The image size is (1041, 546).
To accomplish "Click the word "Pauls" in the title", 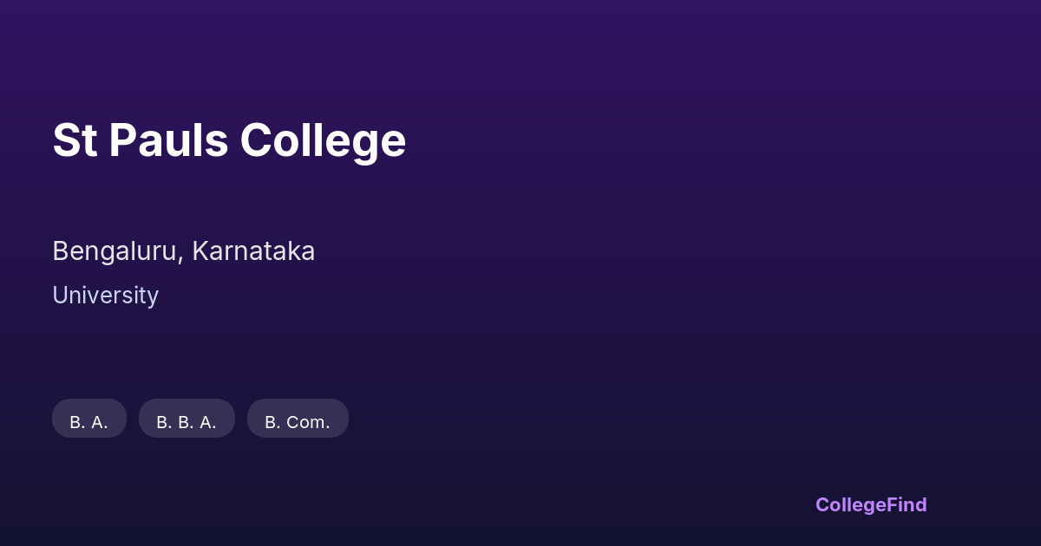I will pos(168,140).
